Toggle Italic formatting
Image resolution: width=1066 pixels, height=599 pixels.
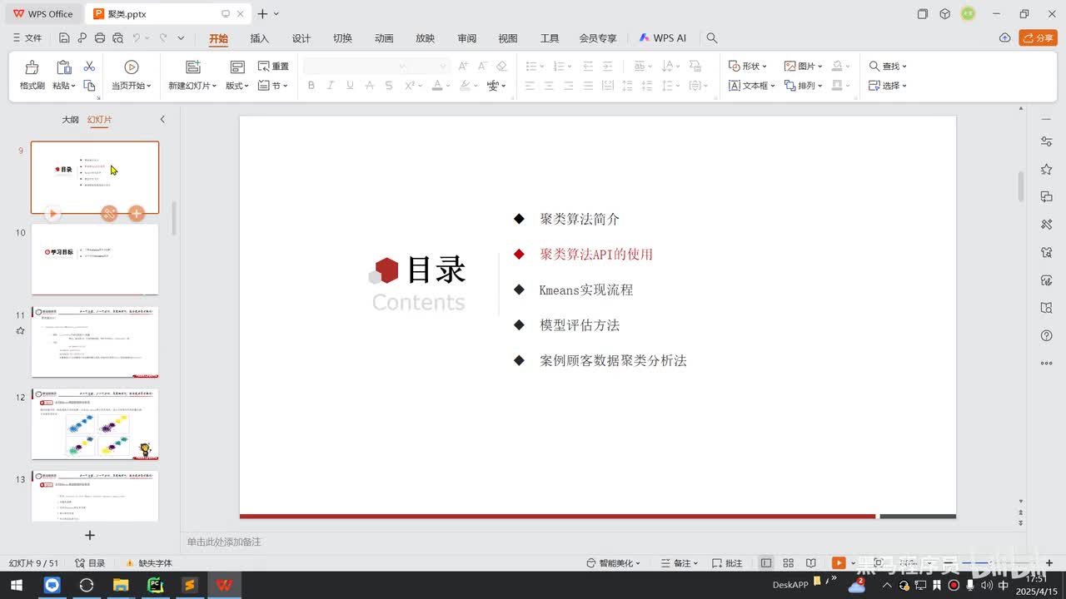pos(331,86)
